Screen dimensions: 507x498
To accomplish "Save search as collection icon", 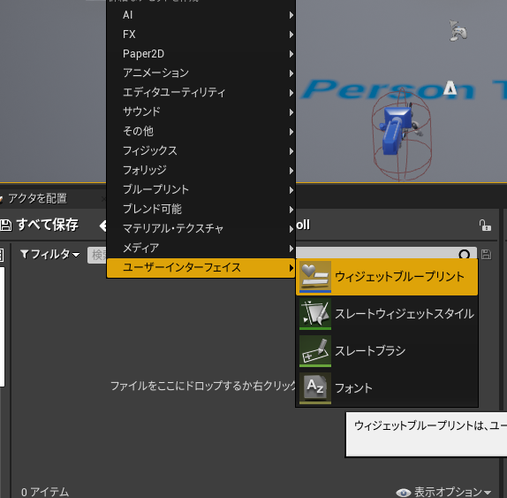I will coord(487,255).
